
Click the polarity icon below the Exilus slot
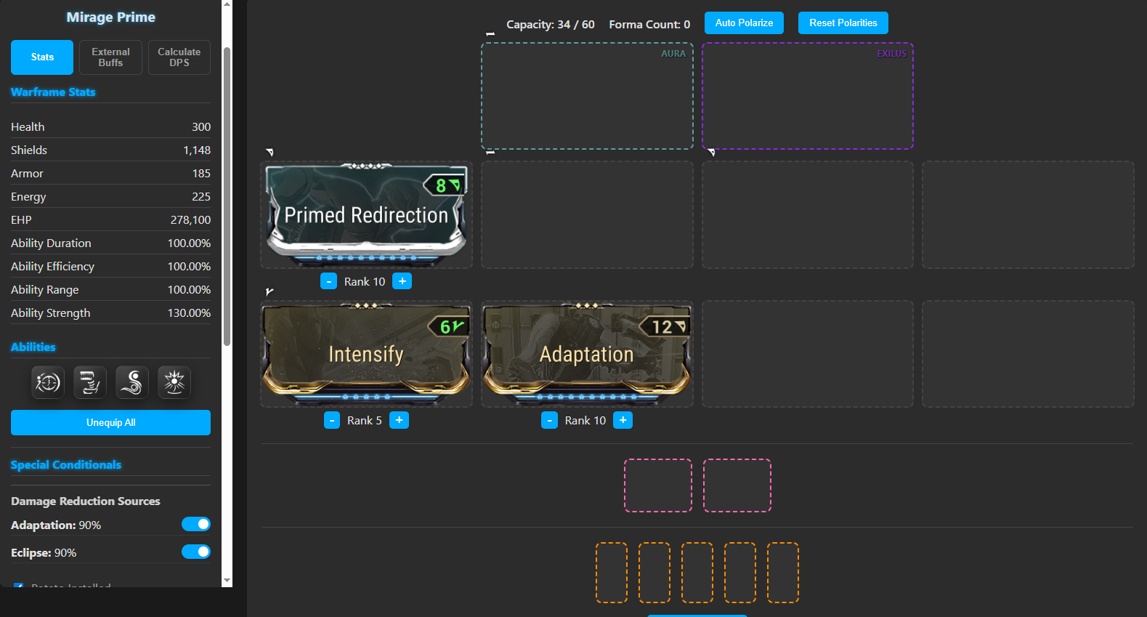711,153
